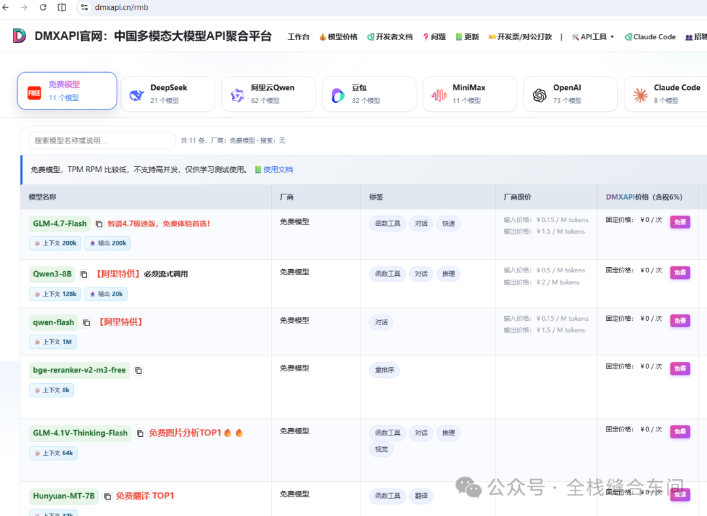Switch to the 阿里云Qwen models tab
Viewport: 707px width, 516px height.
click(268, 94)
